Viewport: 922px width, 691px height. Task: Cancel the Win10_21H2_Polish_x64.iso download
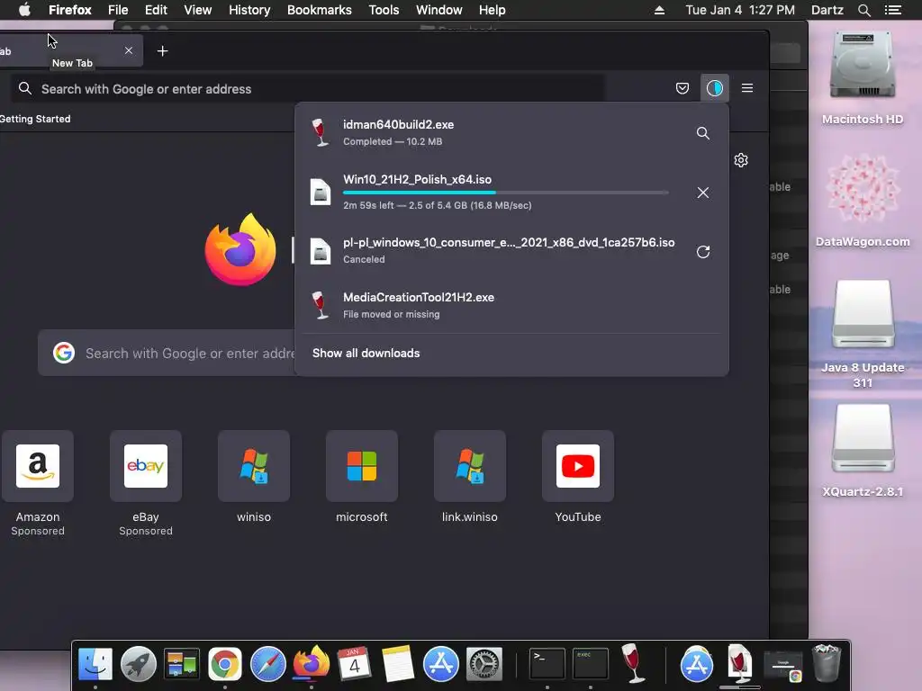point(702,193)
